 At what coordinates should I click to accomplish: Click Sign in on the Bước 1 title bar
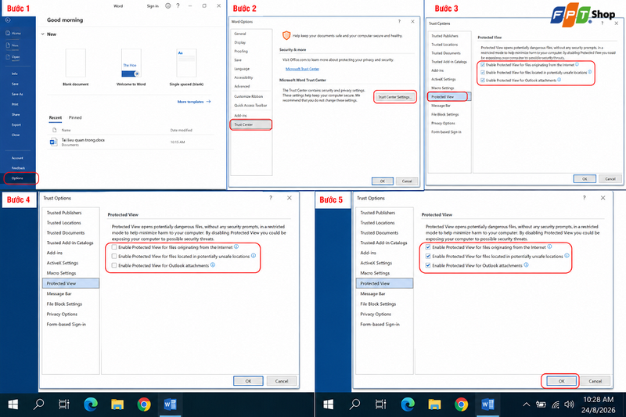coord(153,6)
